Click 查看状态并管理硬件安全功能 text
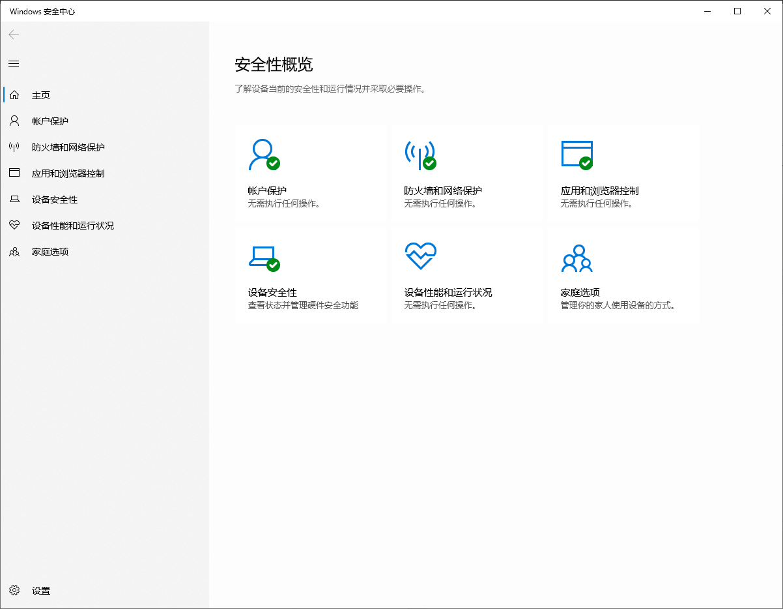The height and width of the screenshot is (609, 783). tap(303, 305)
